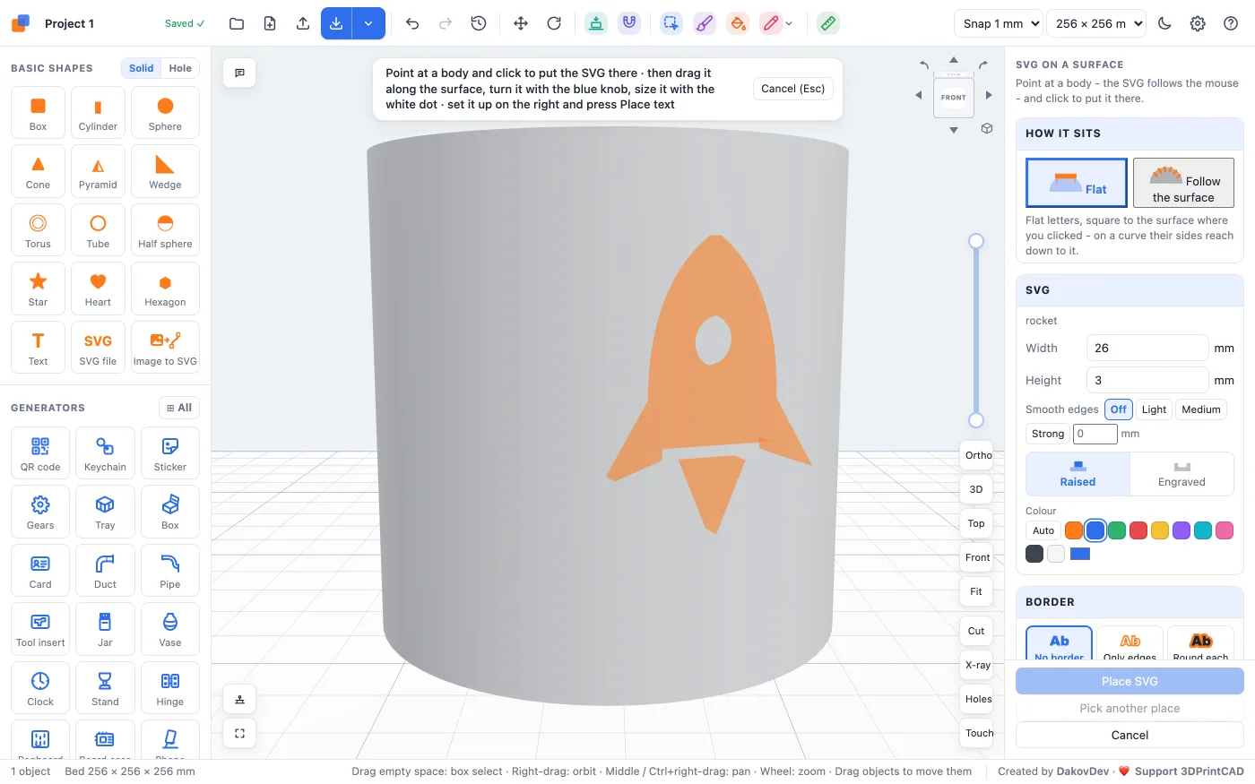Set Smooth edges to Light

coord(1154,409)
